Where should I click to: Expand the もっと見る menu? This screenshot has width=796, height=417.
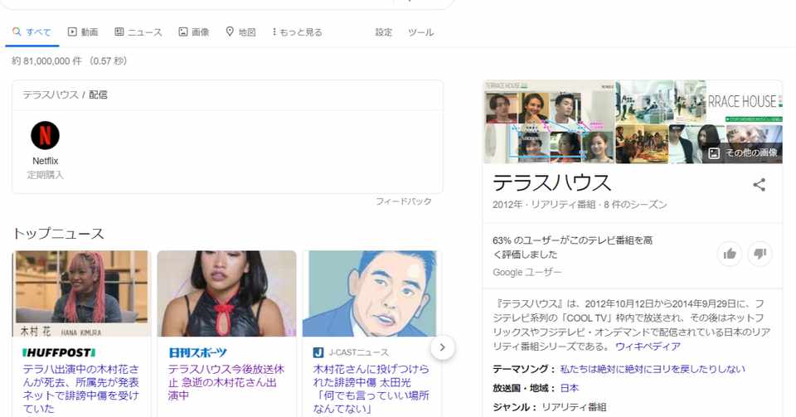[297, 32]
